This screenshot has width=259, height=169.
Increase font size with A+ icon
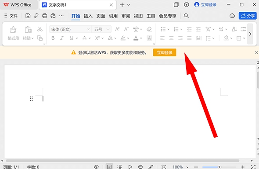(117, 29)
